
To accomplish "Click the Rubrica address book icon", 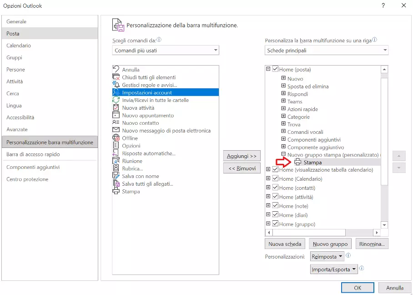I will pyautogui.click(x=116, y=168).
